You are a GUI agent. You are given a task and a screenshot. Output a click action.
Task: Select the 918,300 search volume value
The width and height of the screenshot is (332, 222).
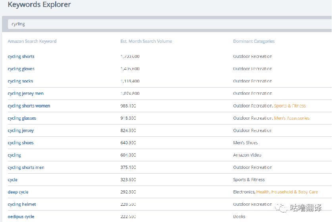point(128,118)
